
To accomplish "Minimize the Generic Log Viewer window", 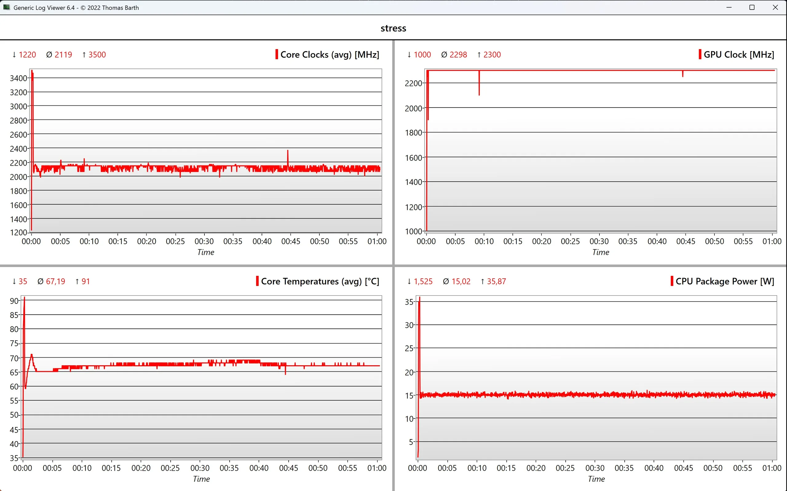I will click(x=729, y=7).
